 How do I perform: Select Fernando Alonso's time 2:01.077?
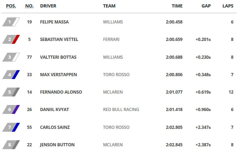pyautogui.click(x=174, y=92)
